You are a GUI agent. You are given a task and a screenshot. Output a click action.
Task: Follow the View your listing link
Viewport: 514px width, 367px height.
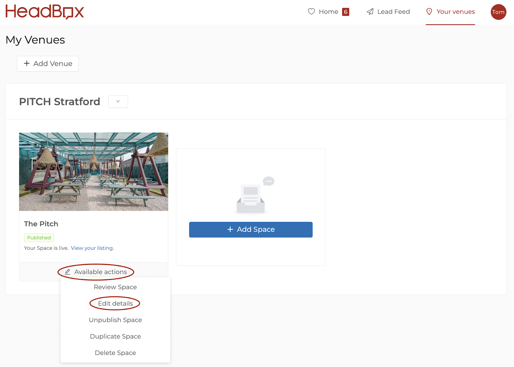tap(92, 248)
